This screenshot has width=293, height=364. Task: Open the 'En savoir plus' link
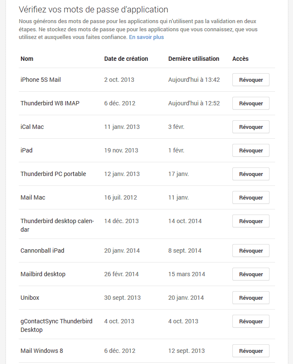coord(146,37)
